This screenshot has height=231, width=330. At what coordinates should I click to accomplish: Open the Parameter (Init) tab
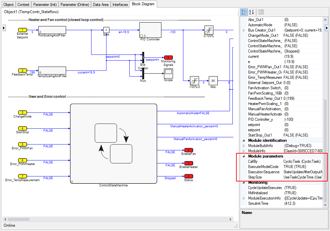coord(45,5)
